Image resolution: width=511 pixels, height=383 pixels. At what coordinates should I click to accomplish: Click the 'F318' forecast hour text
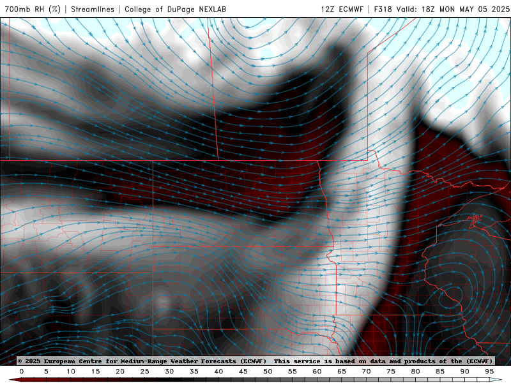pyautogui.click(x=383, y=9)
